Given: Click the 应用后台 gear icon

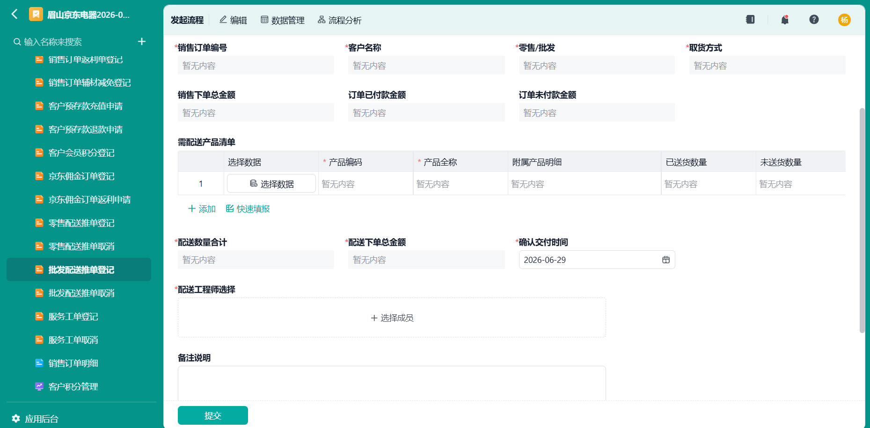Looking at the screenshot, I should coord(16,419).
